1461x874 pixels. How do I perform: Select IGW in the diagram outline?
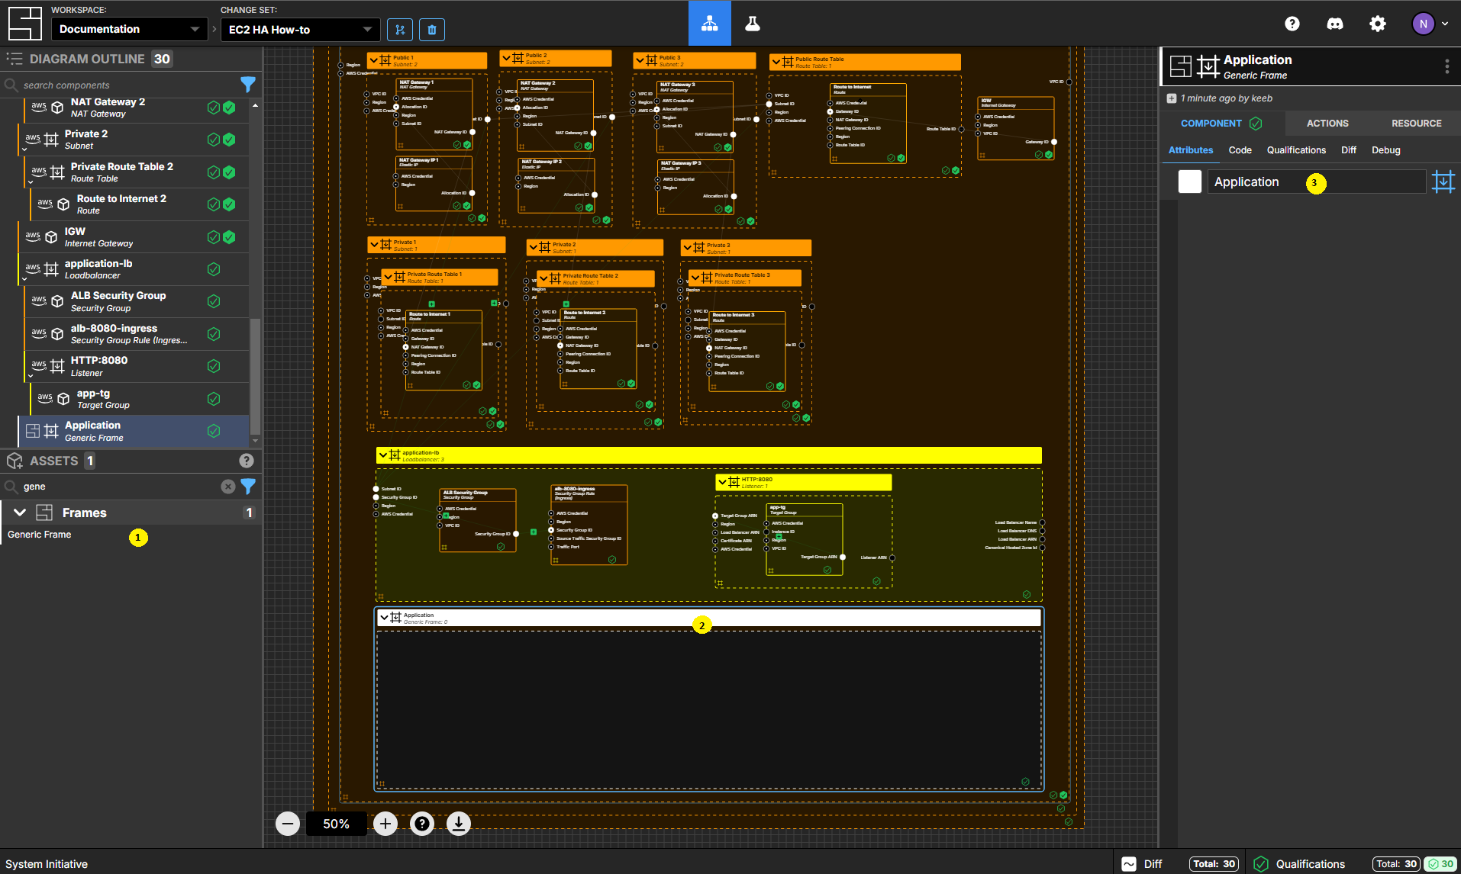(x=134, y=237)
